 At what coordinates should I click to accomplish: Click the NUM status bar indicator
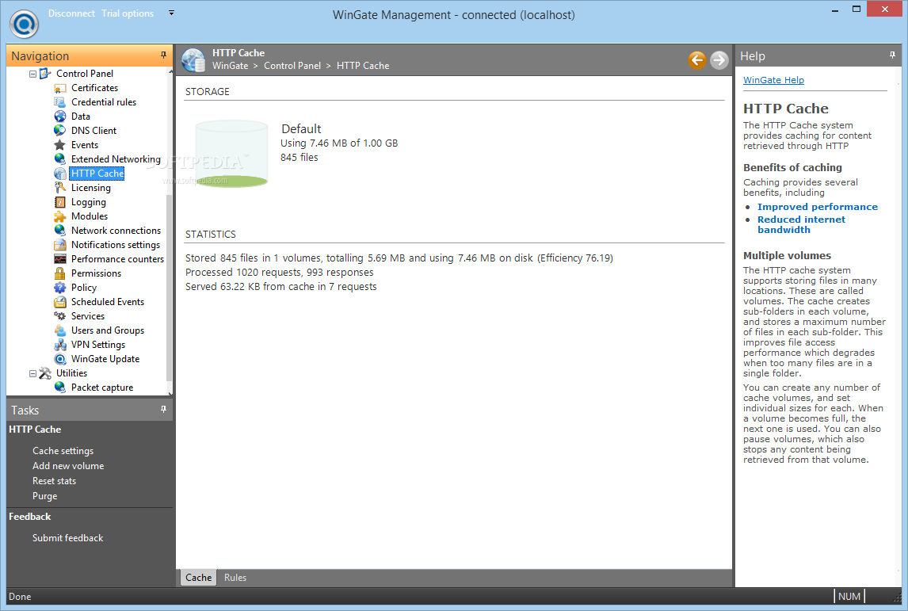(849, 597)
